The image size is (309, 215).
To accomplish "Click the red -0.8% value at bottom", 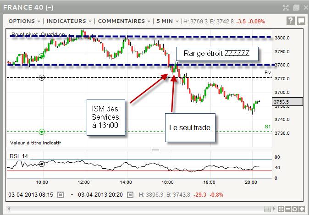I will [x=216, y=195].
